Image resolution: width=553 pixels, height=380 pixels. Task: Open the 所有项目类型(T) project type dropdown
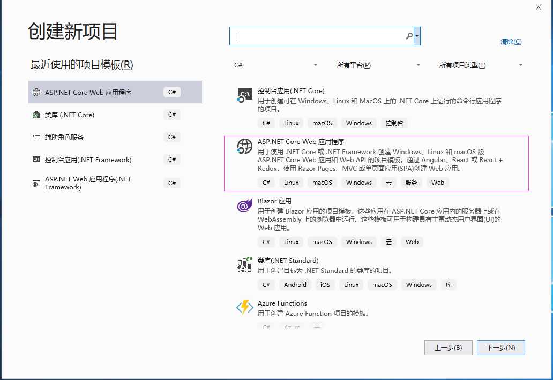[x=480, y=65]
